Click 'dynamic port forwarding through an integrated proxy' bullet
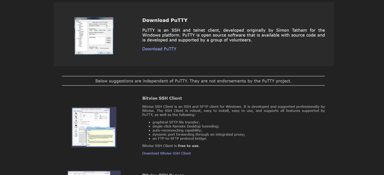 [x=199, y=135]
